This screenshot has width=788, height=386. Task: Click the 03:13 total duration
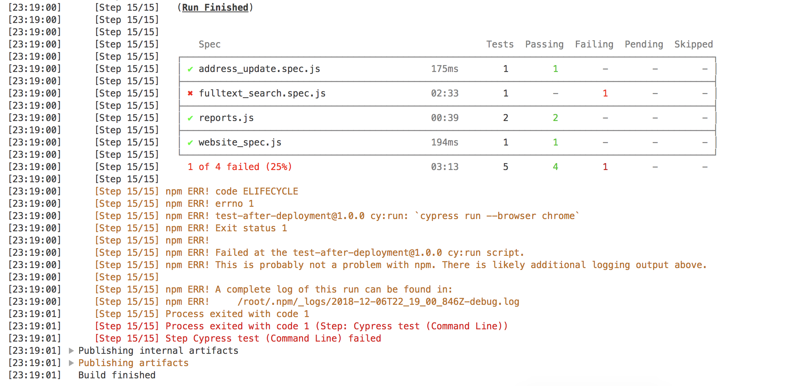445,167
